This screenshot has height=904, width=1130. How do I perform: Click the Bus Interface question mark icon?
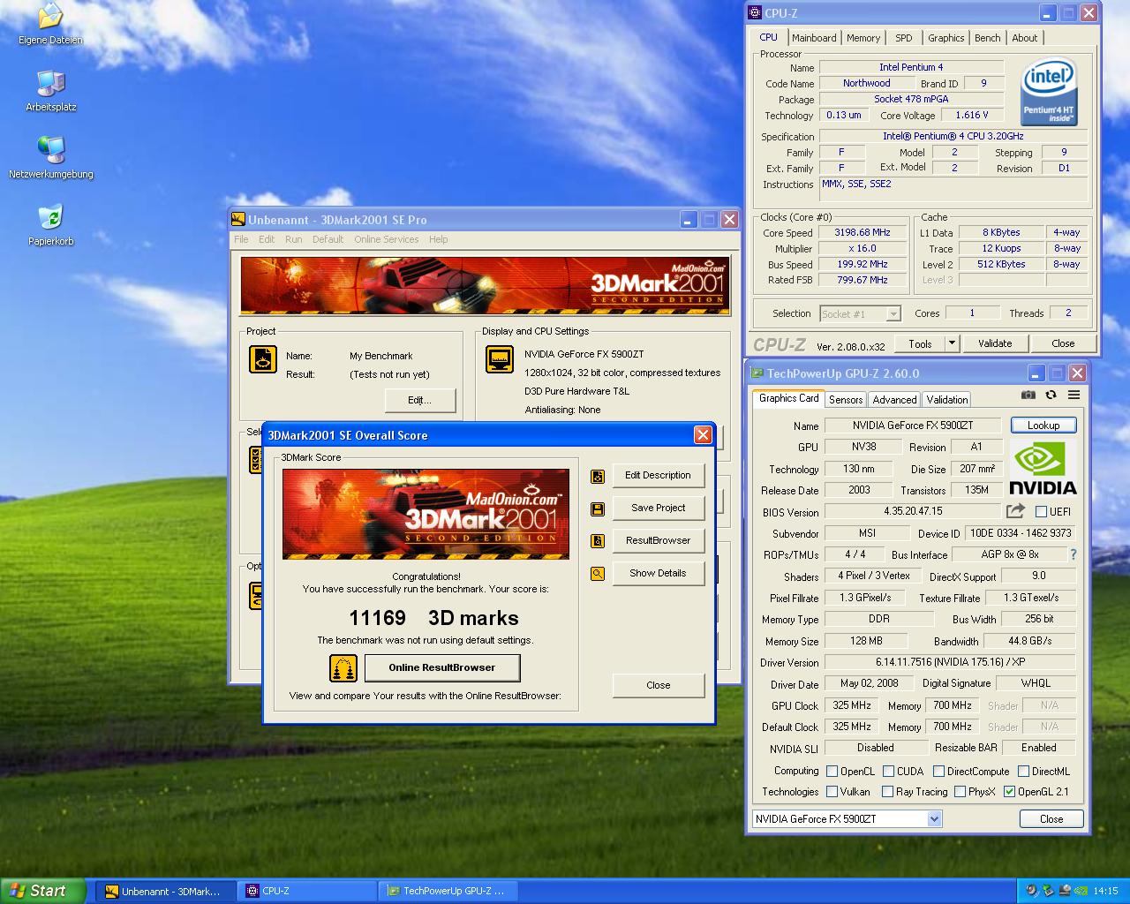[x=1073, y=554]
